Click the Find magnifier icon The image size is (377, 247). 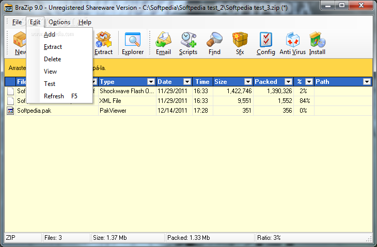(x=214, y=40)
